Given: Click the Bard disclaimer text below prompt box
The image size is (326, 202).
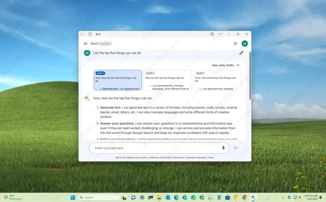Looking at the screenshot, I should 165,158.
